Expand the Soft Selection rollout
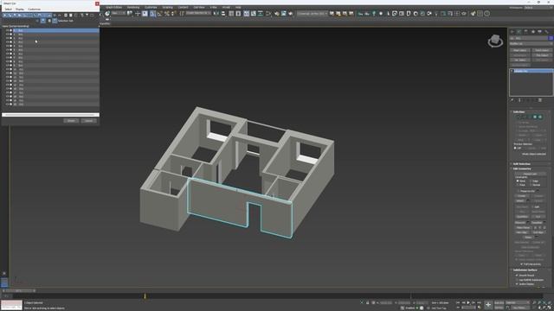The width and height of the screenshot is (554, 311). 522,164
